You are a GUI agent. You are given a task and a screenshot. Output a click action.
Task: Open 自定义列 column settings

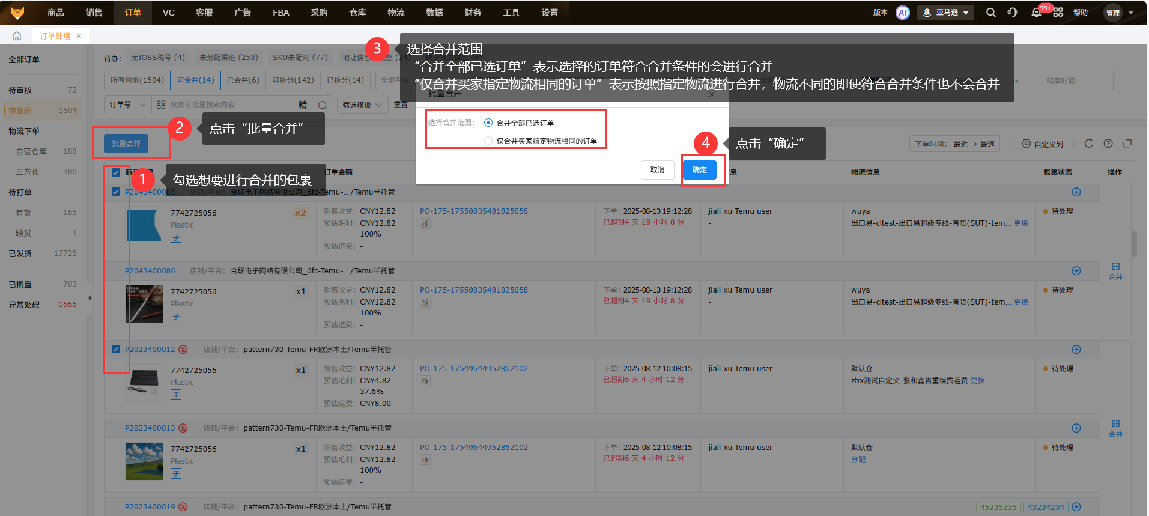tap(1043, 144)
